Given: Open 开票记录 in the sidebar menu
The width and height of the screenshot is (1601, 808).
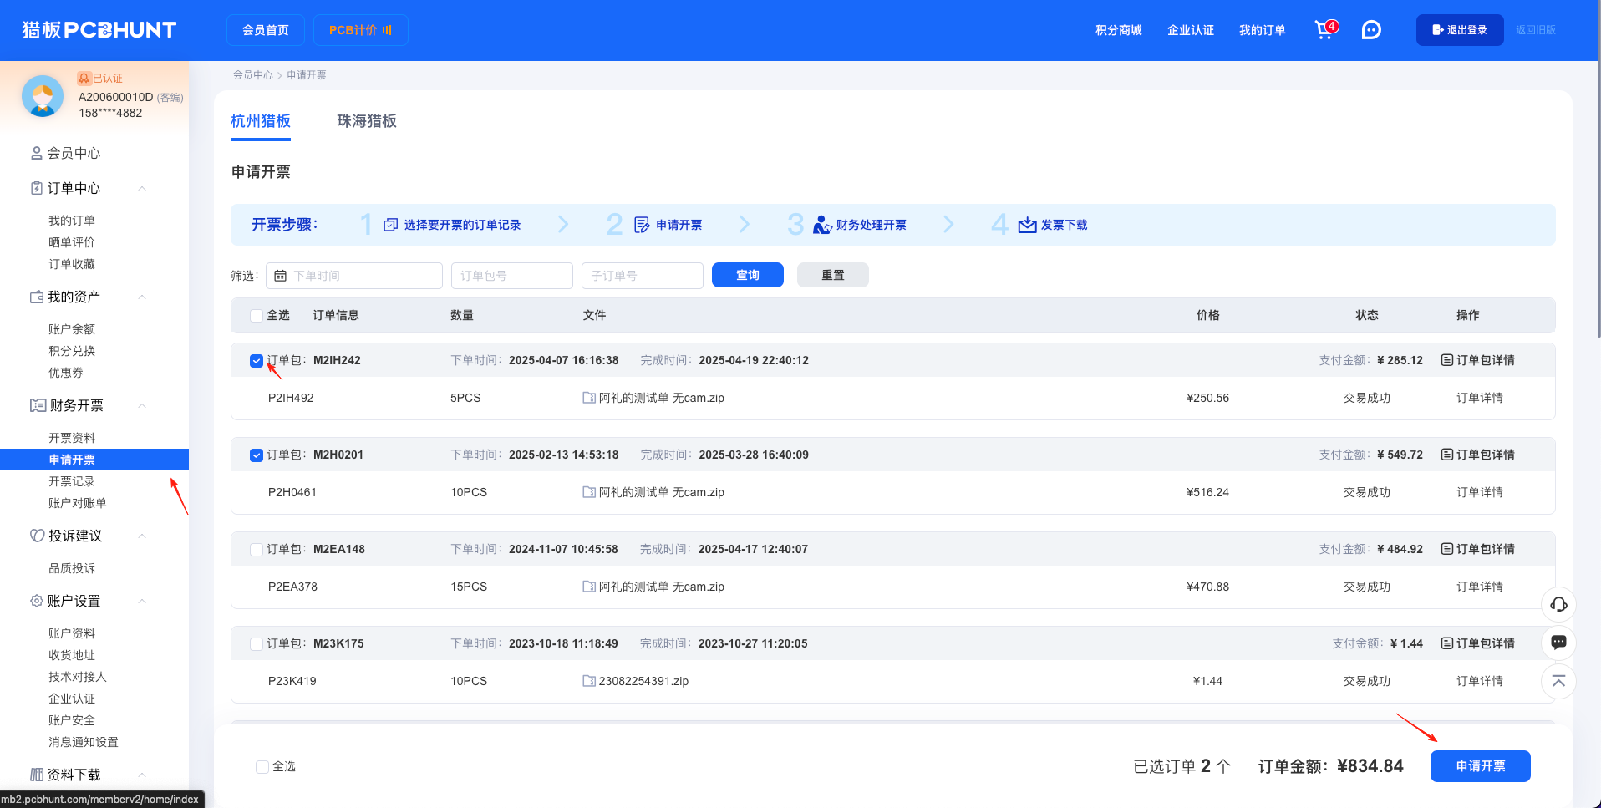Looking at the screenshot, I should point(72,481).
